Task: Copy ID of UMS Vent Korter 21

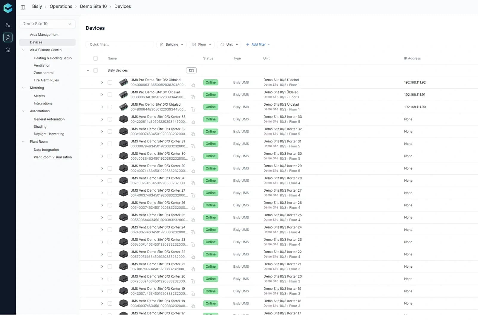Action: click(x=193, y=269)
